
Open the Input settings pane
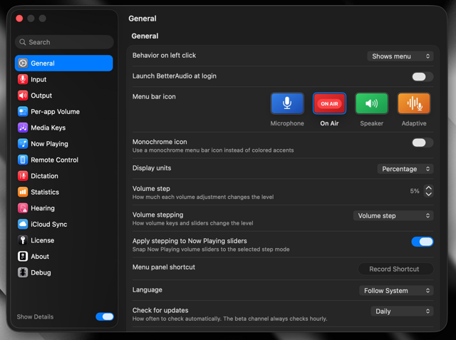tap(63, 79)
